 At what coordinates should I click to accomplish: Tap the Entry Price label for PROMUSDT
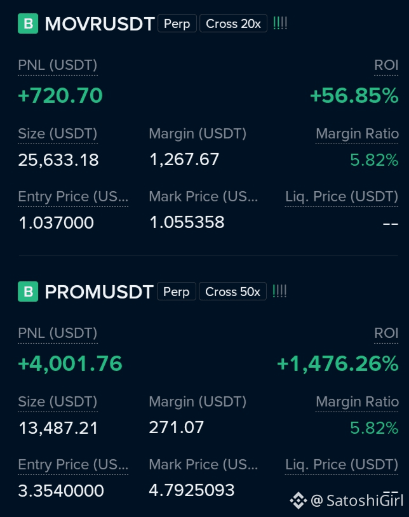click(x=73, y=464)
